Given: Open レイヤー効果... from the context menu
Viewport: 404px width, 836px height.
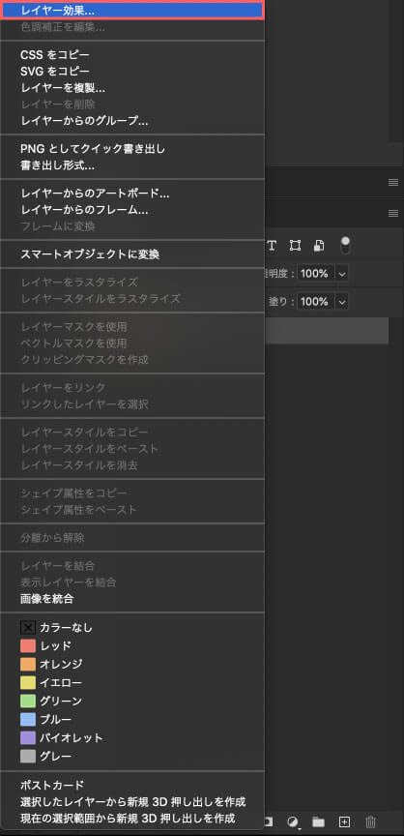Looking at the screenshot, I should (132, 10).
